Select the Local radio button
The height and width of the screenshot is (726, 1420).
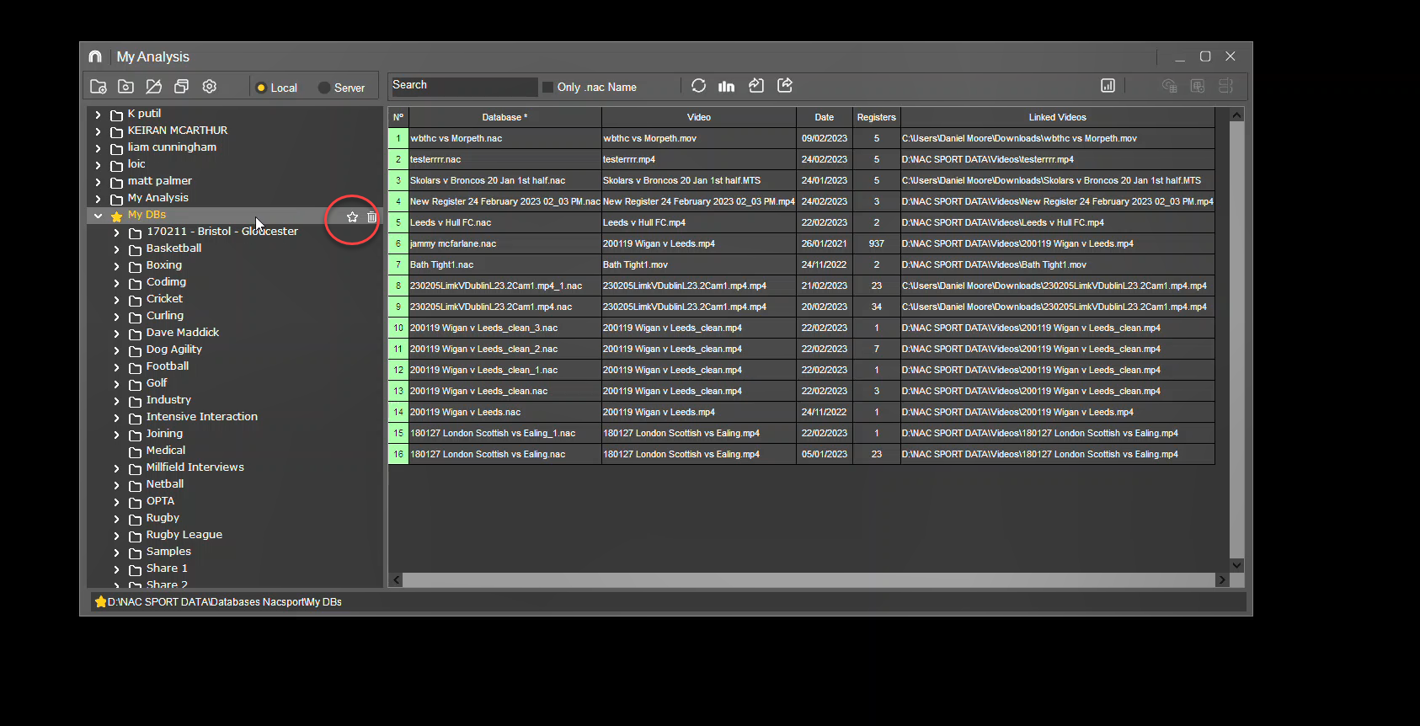coord(261,88)
